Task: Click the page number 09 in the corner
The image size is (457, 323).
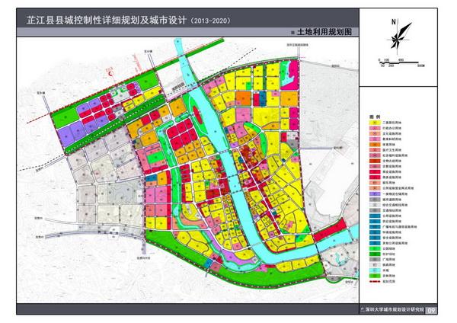Action: 431,310
